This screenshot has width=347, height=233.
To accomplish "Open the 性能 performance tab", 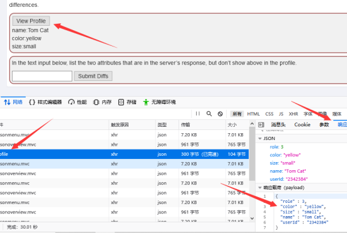I will tap(78, 102).
